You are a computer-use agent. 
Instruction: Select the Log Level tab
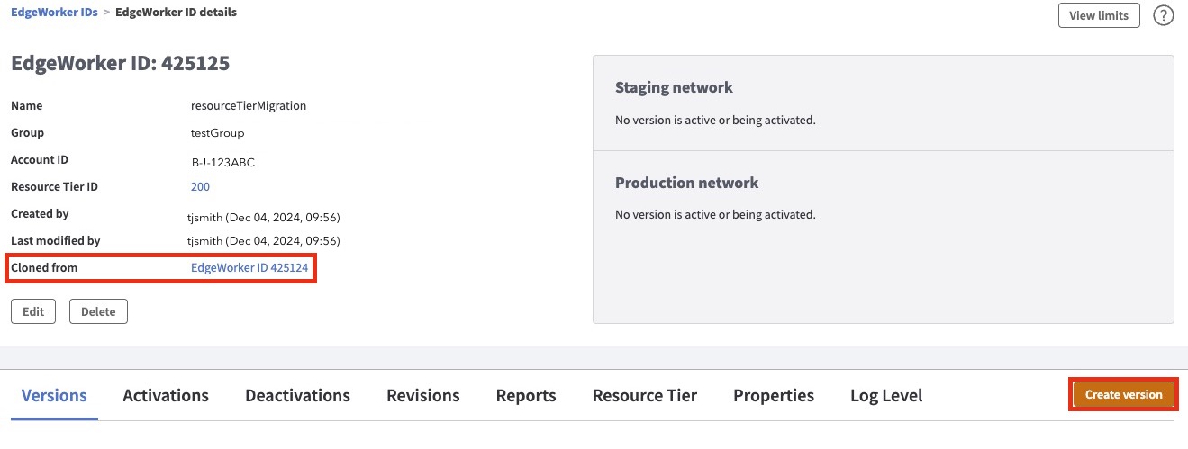pos(885,396)
